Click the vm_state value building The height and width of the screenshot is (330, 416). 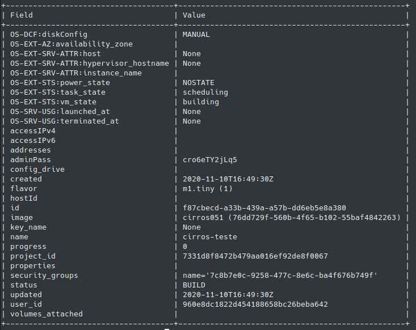tap(201, 102)
